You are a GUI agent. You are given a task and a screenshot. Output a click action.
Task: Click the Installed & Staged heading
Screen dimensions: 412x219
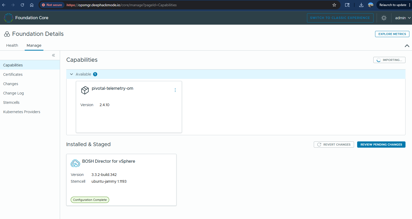tap(88, 144)
